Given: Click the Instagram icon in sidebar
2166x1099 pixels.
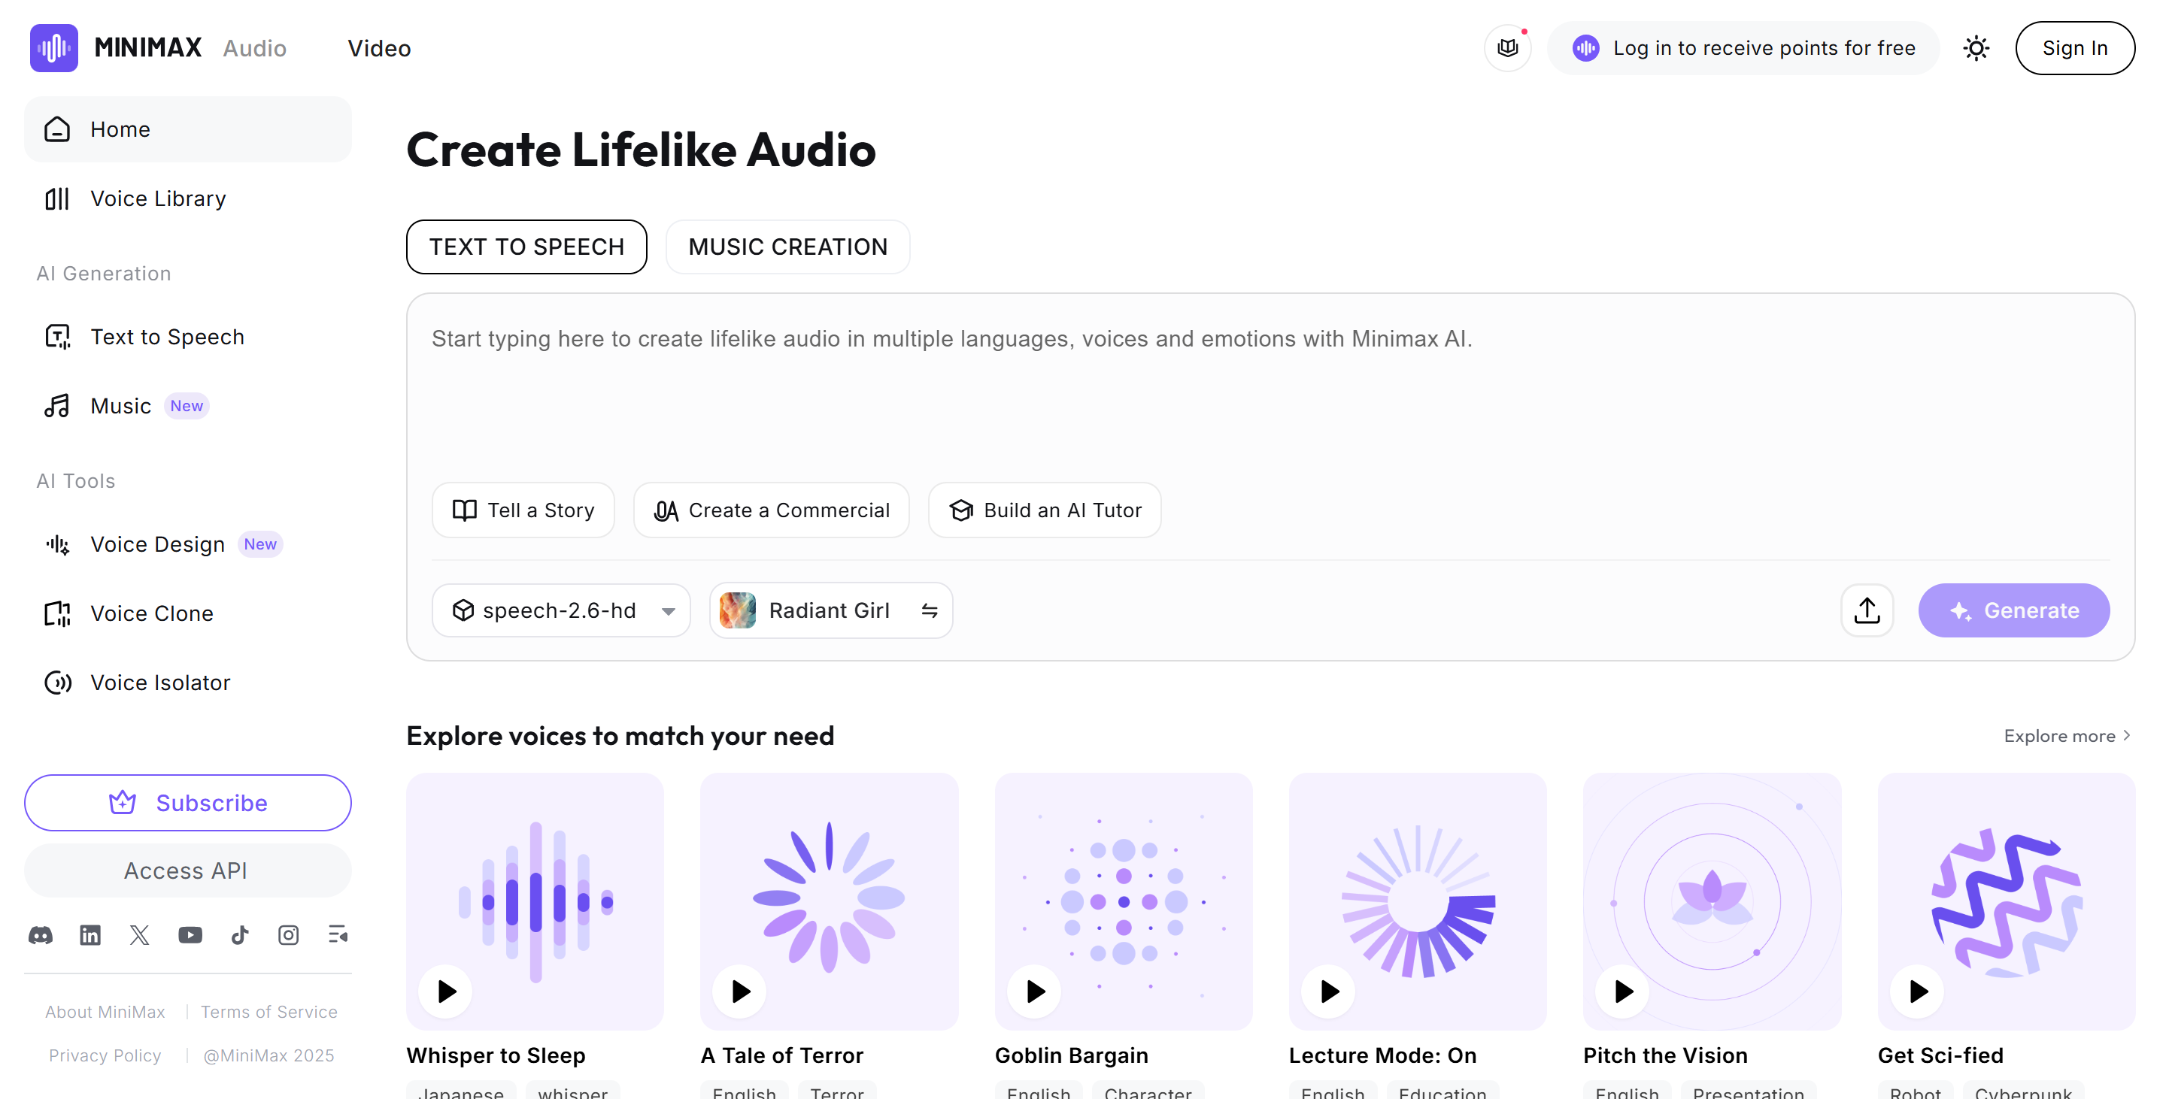Looking at the screenshot, I should click(288, 935).
